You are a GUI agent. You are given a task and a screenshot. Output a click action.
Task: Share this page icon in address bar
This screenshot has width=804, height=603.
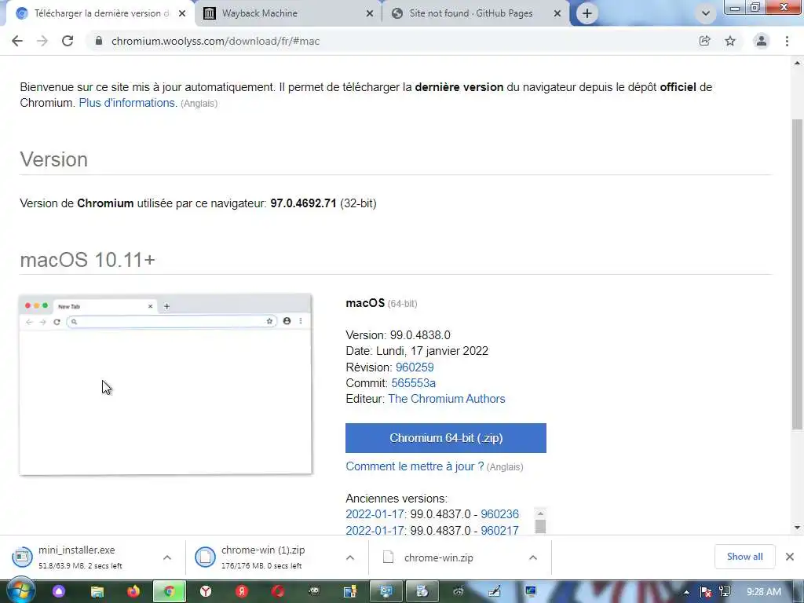[x=704, y=41]
